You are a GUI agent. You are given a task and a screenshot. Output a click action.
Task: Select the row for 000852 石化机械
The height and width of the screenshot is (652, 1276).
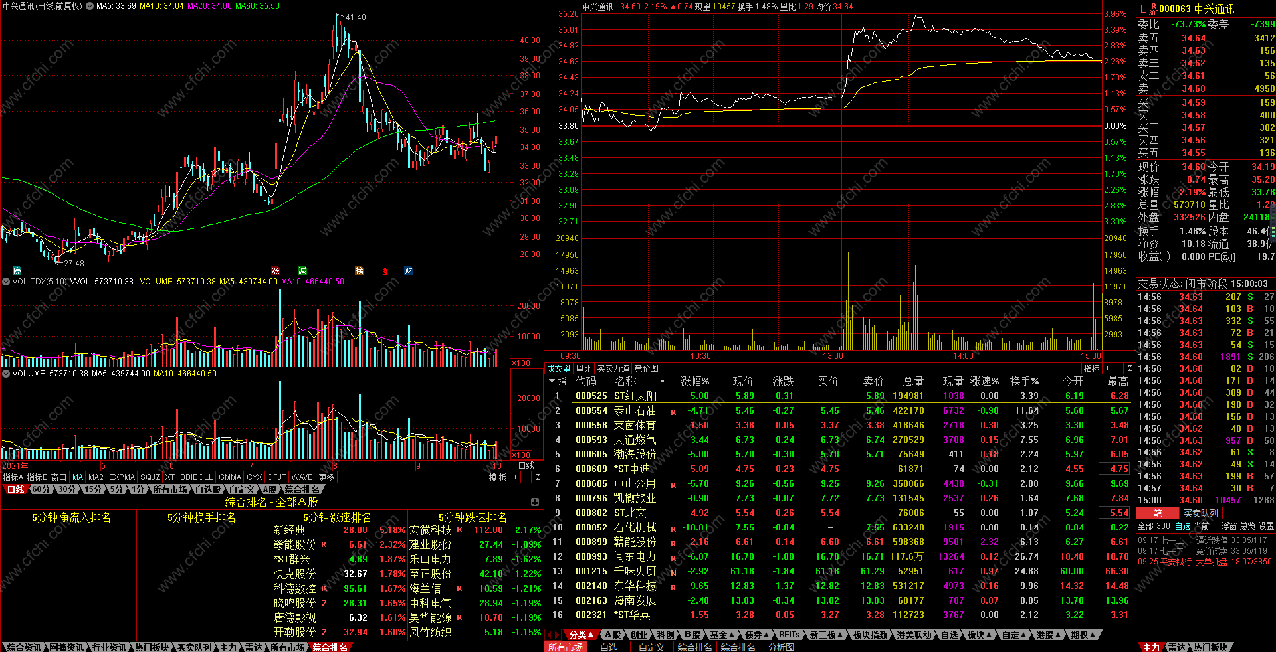point(839,527)
